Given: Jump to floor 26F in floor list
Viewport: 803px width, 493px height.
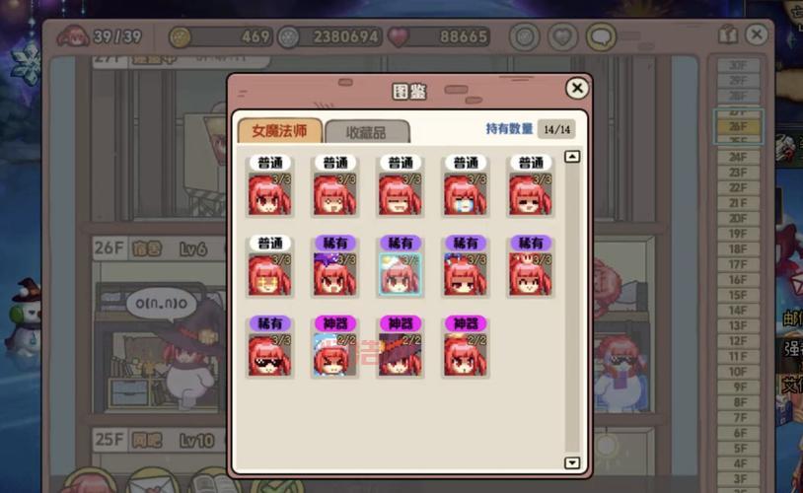Looking at the screenshot, I should point(738,126).
